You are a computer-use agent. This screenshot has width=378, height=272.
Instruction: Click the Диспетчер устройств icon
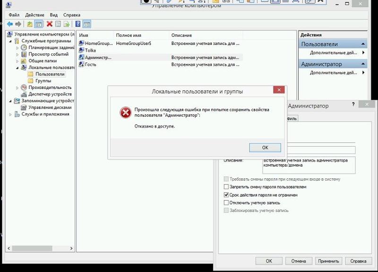tap(24, 94)
